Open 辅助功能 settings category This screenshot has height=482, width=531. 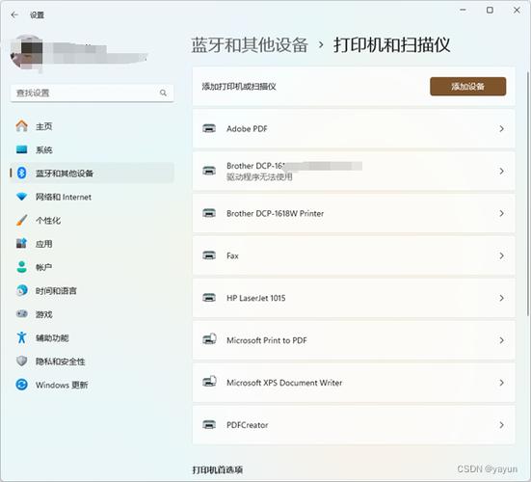[93, 337]
